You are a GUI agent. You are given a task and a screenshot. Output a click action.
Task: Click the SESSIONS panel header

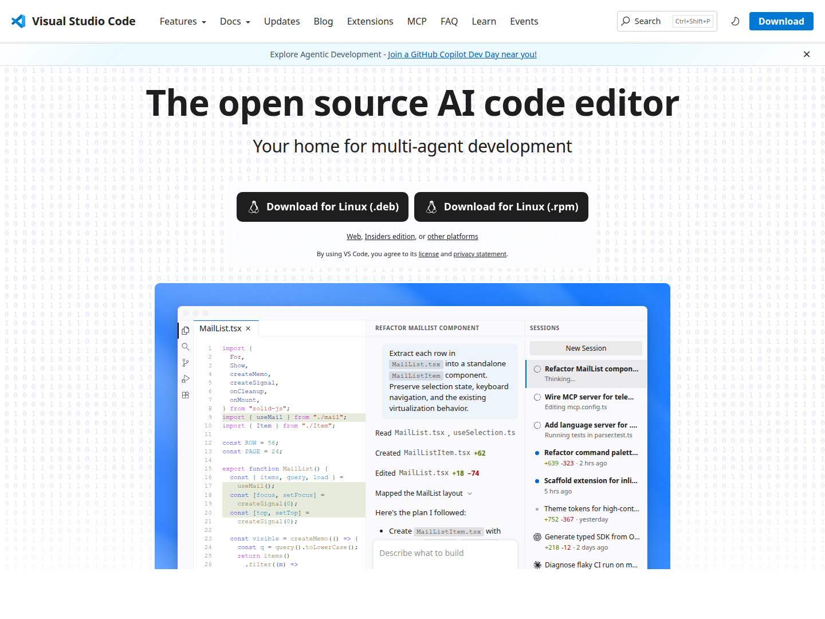544,328
